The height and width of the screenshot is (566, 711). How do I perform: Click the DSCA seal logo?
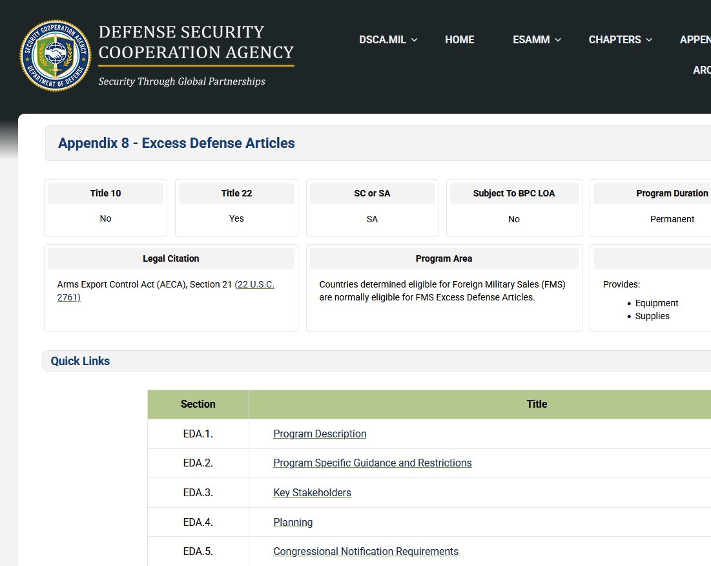(x=56, y=56)
